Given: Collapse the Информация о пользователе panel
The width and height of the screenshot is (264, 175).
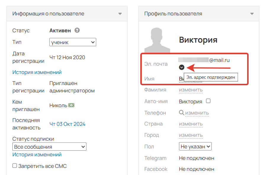Looking at the screenshot, I should tap(120, 13).
